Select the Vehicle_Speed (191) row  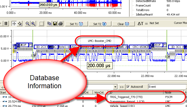click(x=93, y=106)
